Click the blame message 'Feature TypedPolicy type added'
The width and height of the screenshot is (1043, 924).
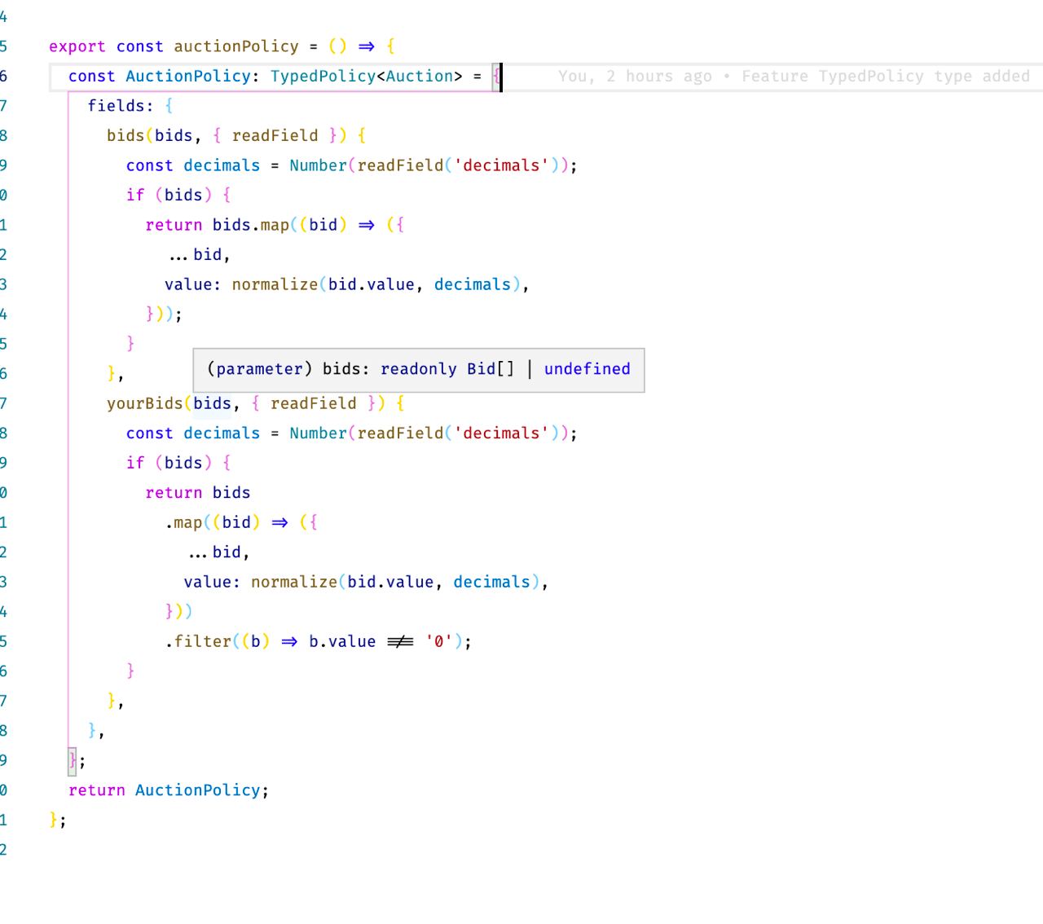[886, 76]
